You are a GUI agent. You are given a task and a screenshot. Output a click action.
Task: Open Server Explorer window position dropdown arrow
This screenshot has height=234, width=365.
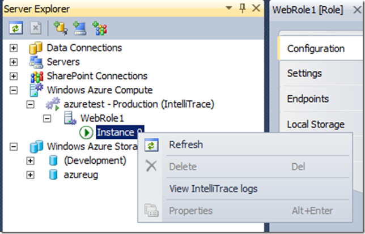[x=229, y=8]
